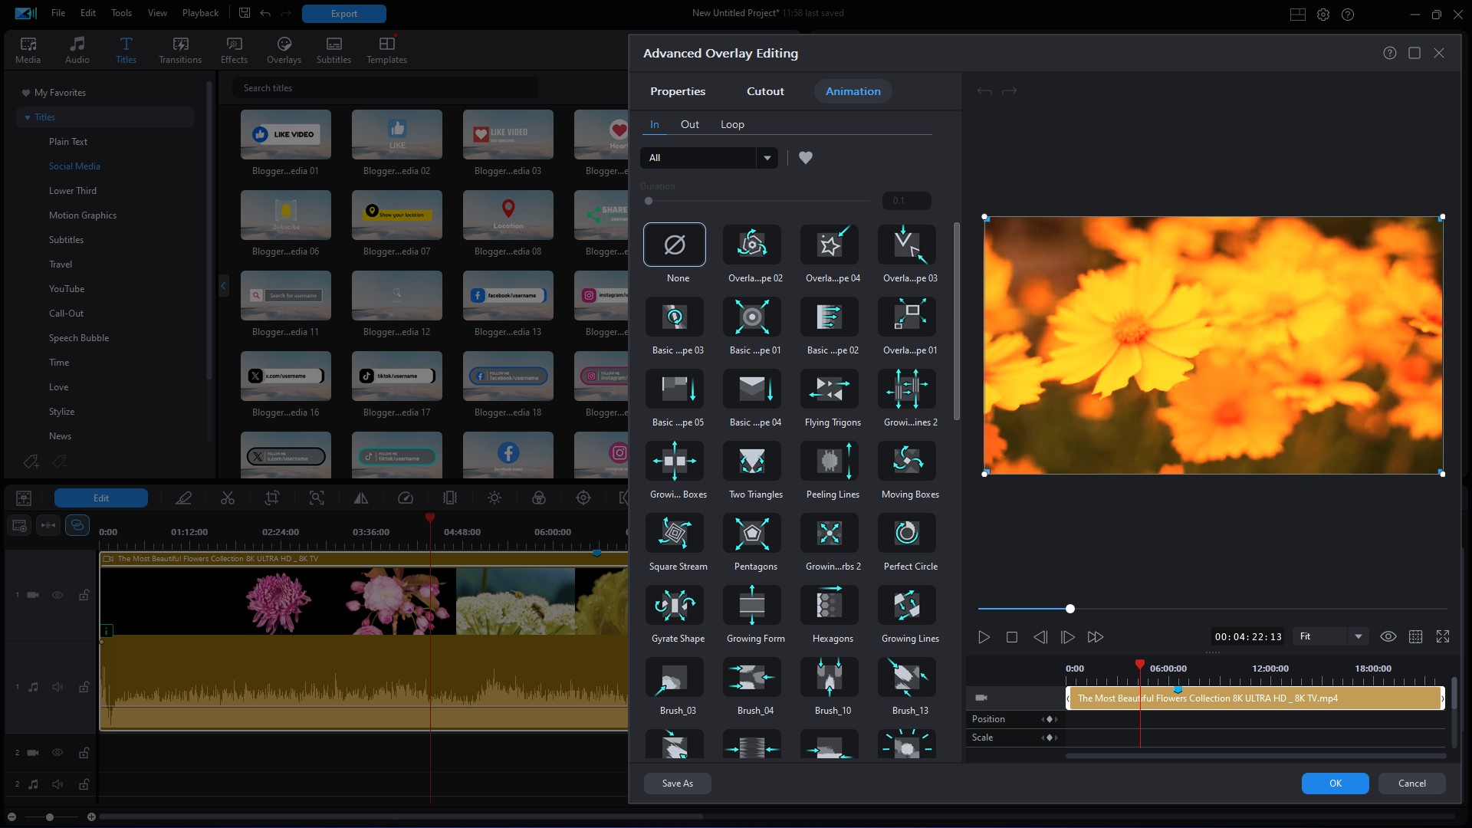Image resolution: width=1472 pixels, height=828 pixels.
Task: Lock video track 1
Action: [84, 595]
